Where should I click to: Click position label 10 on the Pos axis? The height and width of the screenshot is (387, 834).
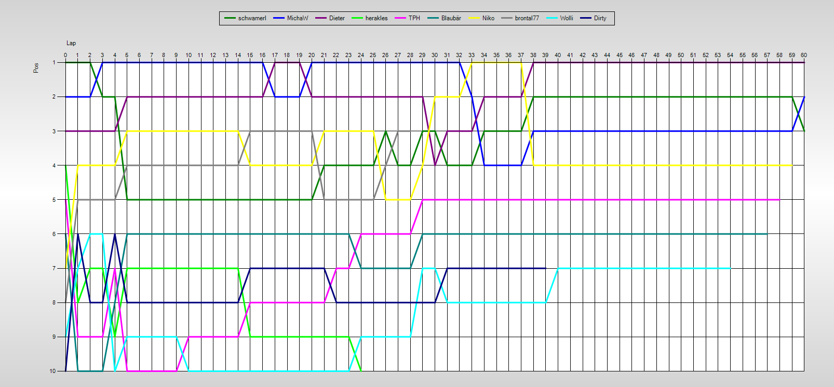(x=53, y=371)
